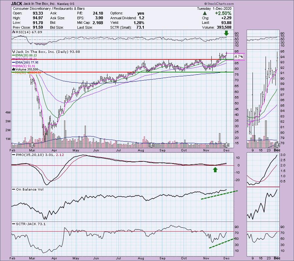The width and height of the screenshot is (294, 261).
Task: Click the High value 94.97
Action: pos(38,18)
